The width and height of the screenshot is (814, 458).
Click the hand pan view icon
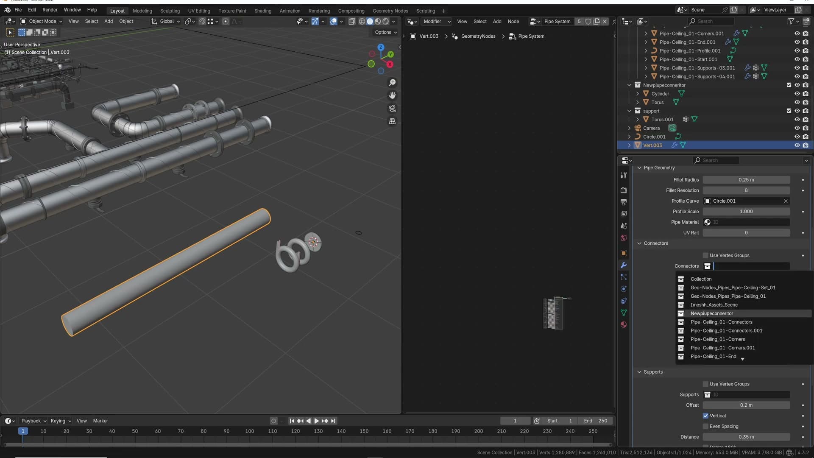pyautogui.click(x=392, y=95)
